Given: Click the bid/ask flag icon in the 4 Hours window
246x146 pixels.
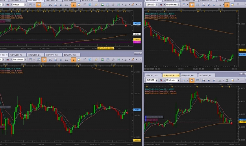Looking at the screenshot, I should pyautogui.click(x=7, y=5).
